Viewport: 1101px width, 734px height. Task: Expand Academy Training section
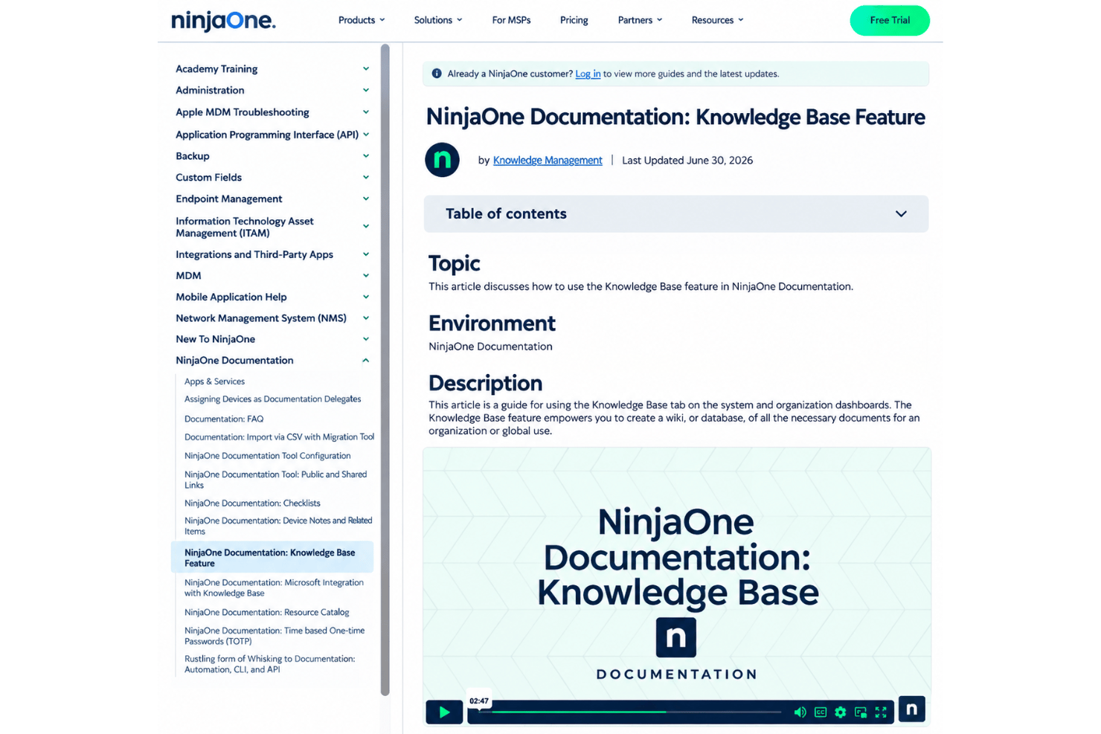(x=272, y=68)
